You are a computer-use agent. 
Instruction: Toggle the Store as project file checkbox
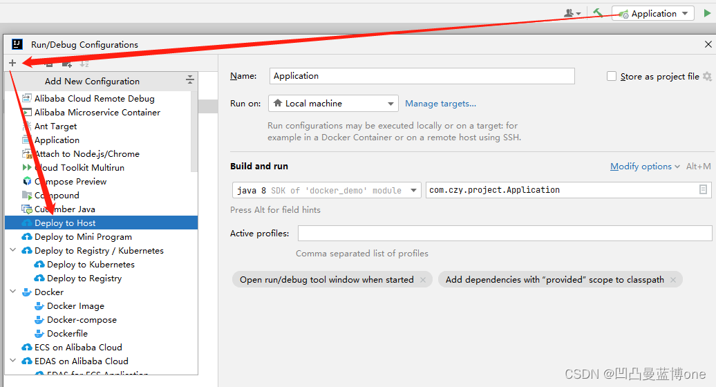[x=612, y=76]
